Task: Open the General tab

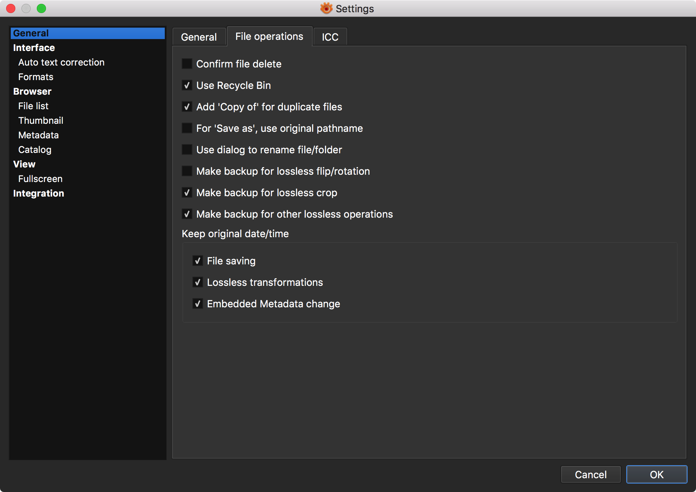Action: point(199,37)
